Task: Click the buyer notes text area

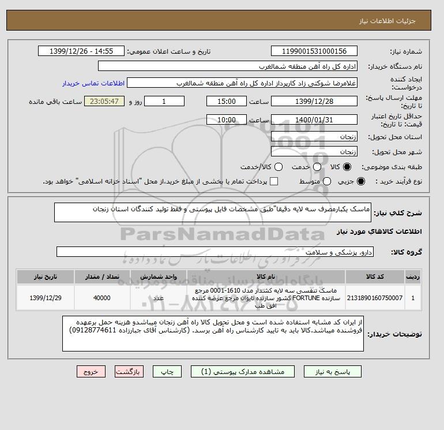Action: click(213, 334)
